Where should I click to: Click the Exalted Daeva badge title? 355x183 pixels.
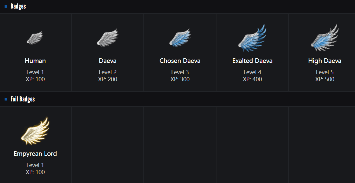click(252, 61)
